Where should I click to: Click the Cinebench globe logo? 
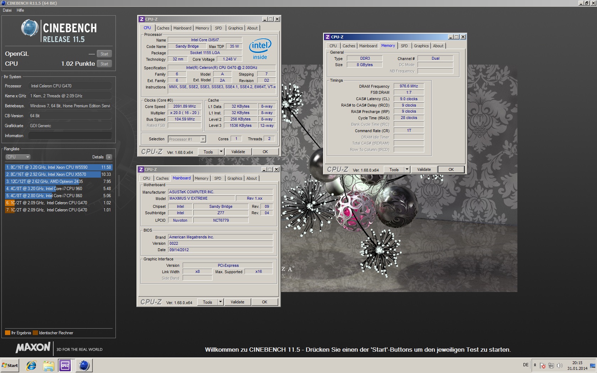30,28
